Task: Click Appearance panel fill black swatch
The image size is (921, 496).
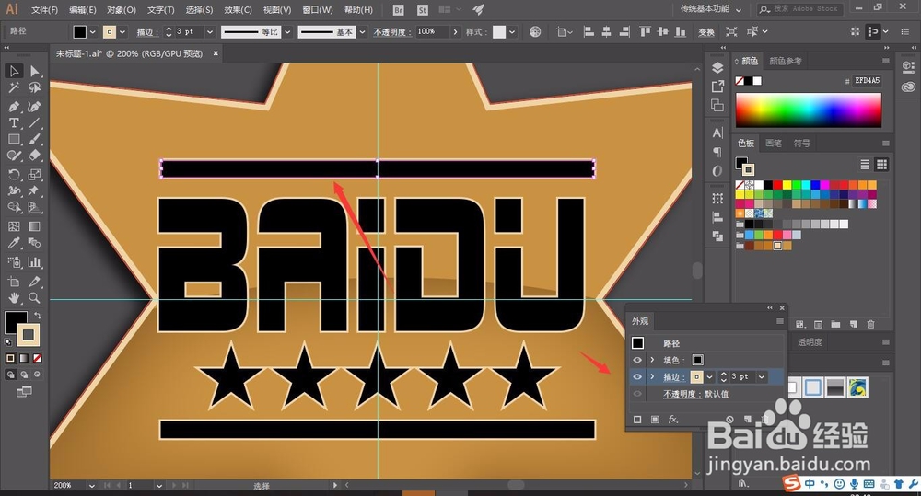Action: click(x=698, y=360)
